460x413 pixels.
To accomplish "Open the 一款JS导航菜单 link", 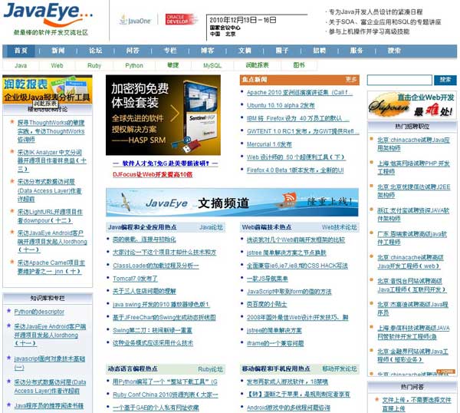I will click(x=267, y=279).
